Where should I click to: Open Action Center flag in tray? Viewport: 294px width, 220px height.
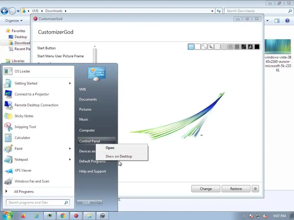[x=251, y=216]
